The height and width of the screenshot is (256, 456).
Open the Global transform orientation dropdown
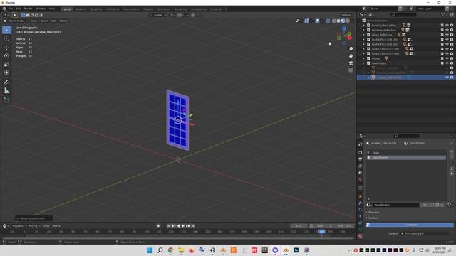pyautogui.click(x=158, y=15)
